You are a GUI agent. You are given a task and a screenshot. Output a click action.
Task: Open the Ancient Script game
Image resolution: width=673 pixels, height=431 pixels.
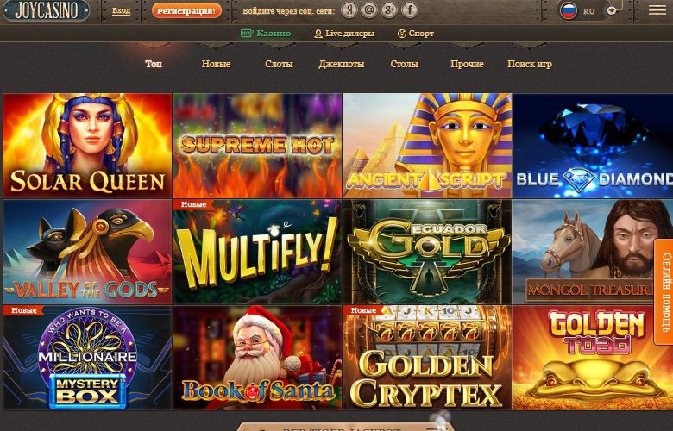click(x=427, y=146)
